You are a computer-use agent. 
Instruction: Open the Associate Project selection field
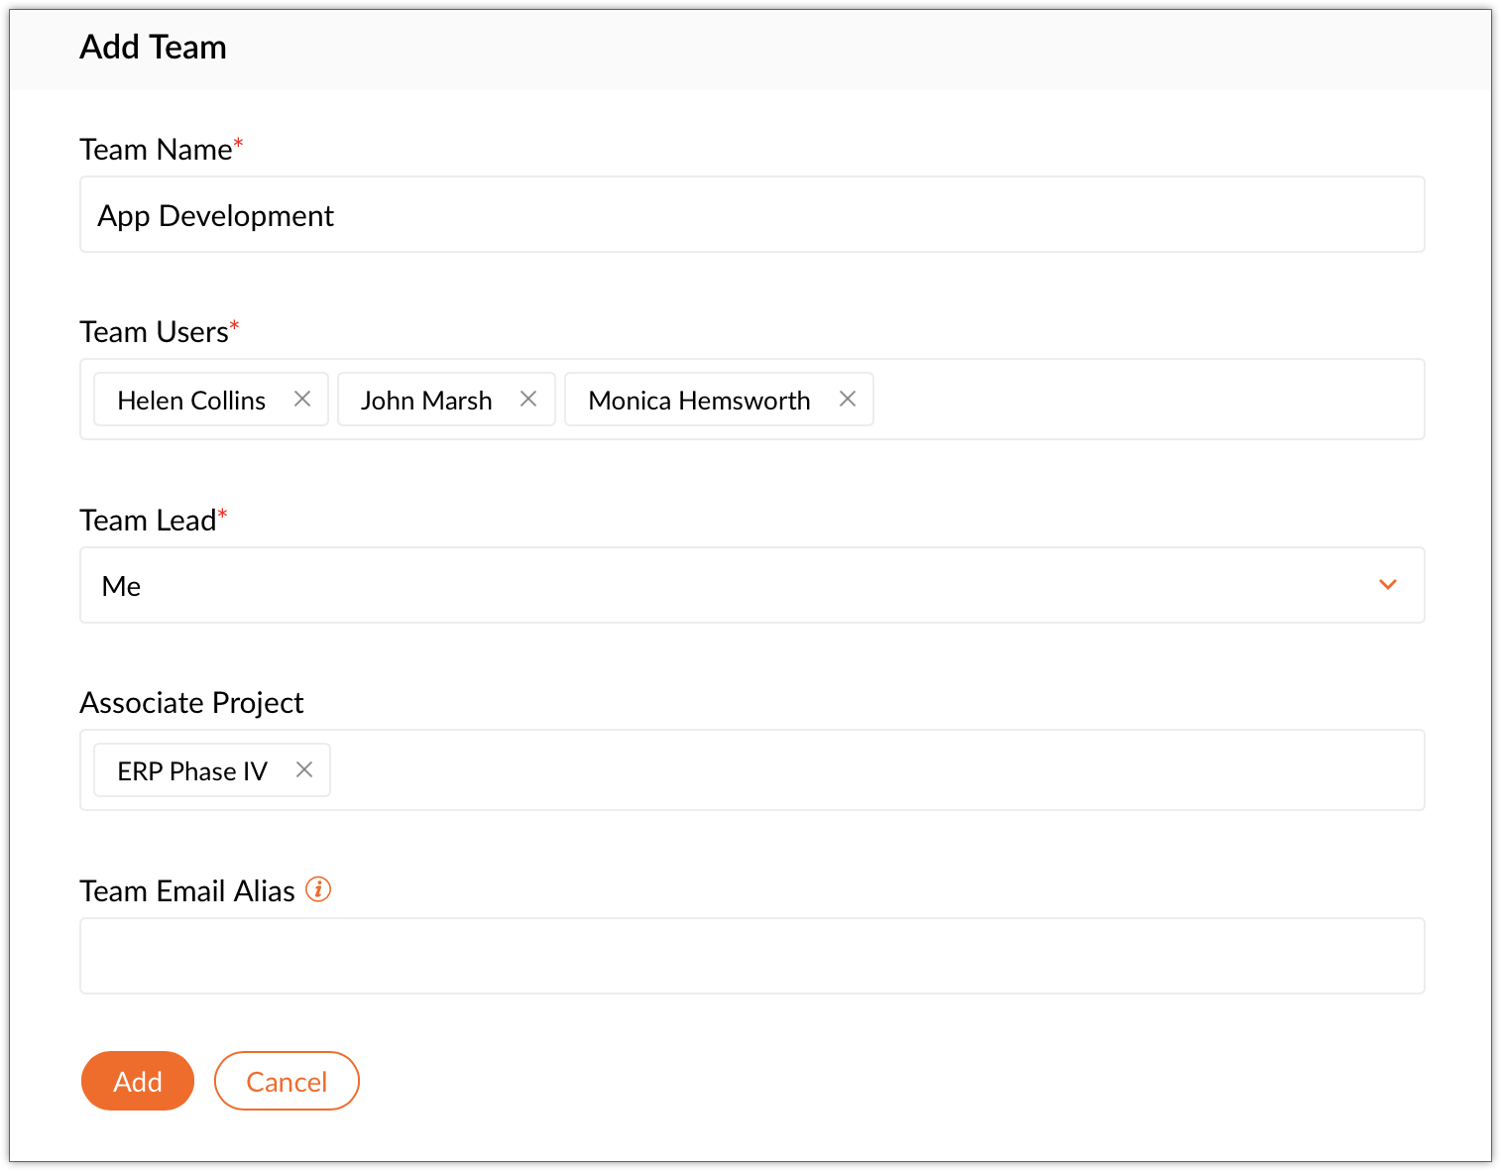tap(872, 770)
